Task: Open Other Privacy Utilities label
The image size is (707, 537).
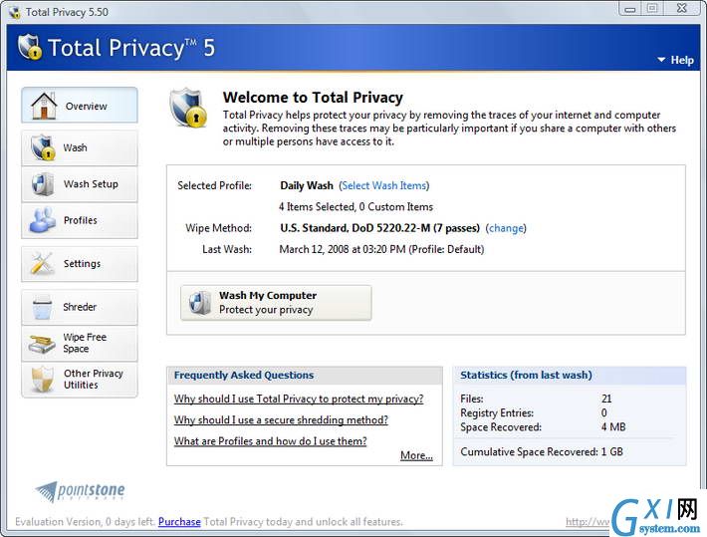Action: 94,379
